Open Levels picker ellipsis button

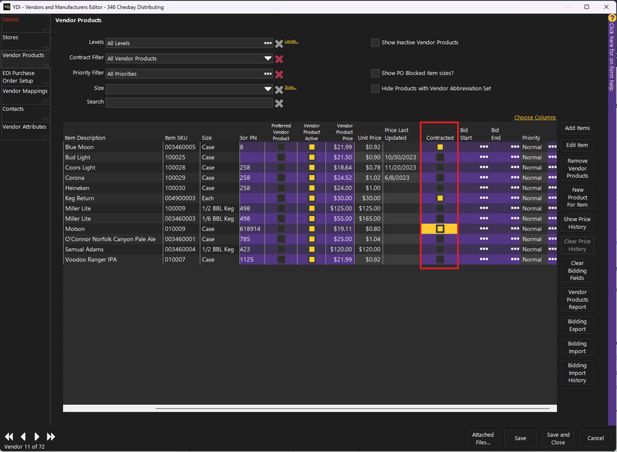coord(267,43)
